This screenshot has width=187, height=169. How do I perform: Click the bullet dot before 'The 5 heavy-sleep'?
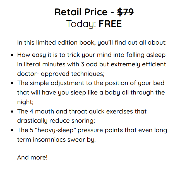click(12, 130)
